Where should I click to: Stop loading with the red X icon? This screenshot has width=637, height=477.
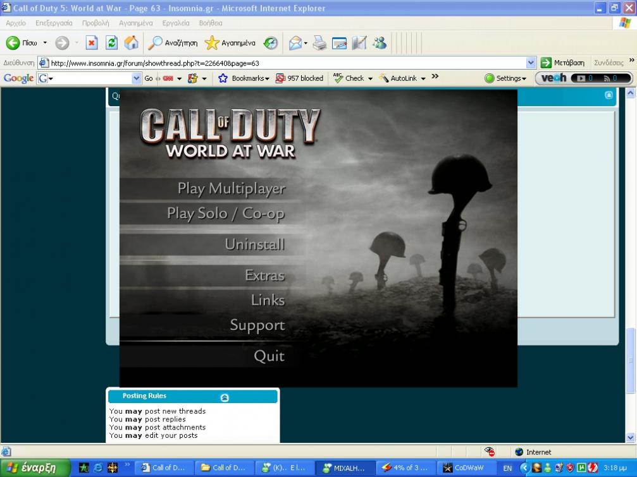click(x=92, y=42)
